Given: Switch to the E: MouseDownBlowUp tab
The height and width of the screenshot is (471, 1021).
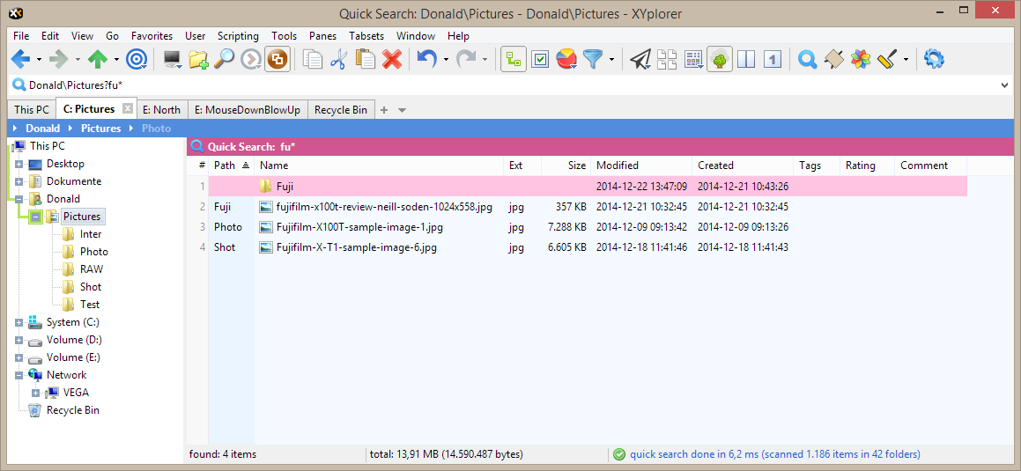Looking at the screenshot, I should (248, 110).
